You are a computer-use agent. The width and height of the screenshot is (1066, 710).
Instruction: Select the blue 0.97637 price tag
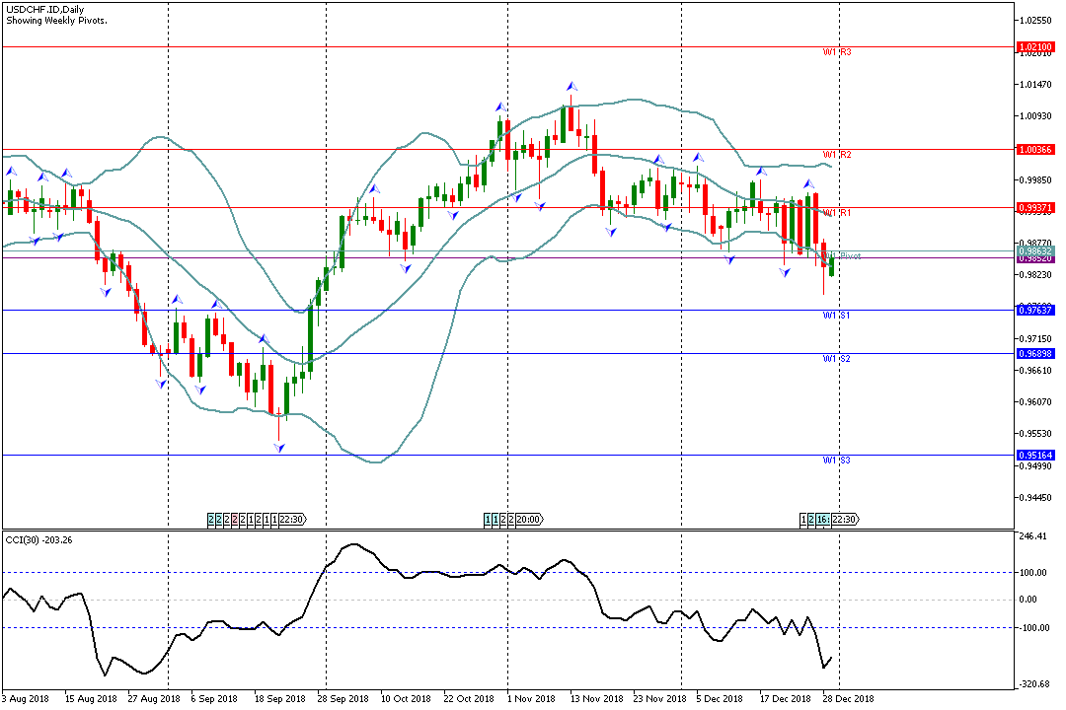1035,311
